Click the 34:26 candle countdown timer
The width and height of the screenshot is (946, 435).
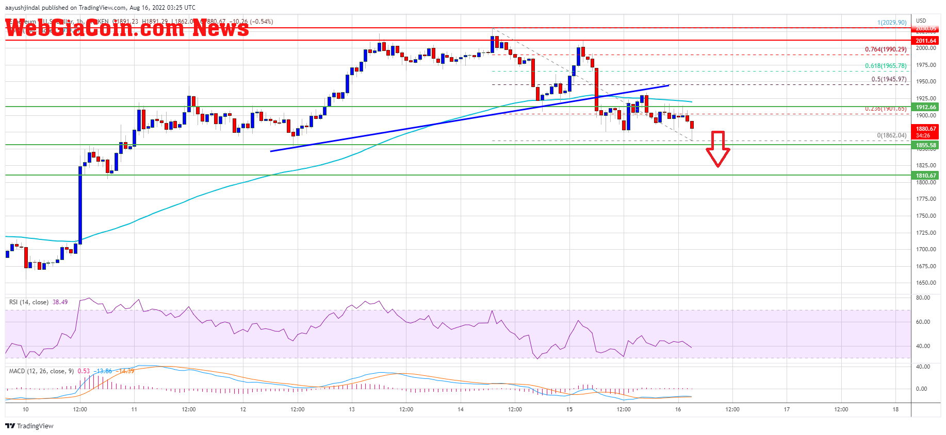point(923,135)
